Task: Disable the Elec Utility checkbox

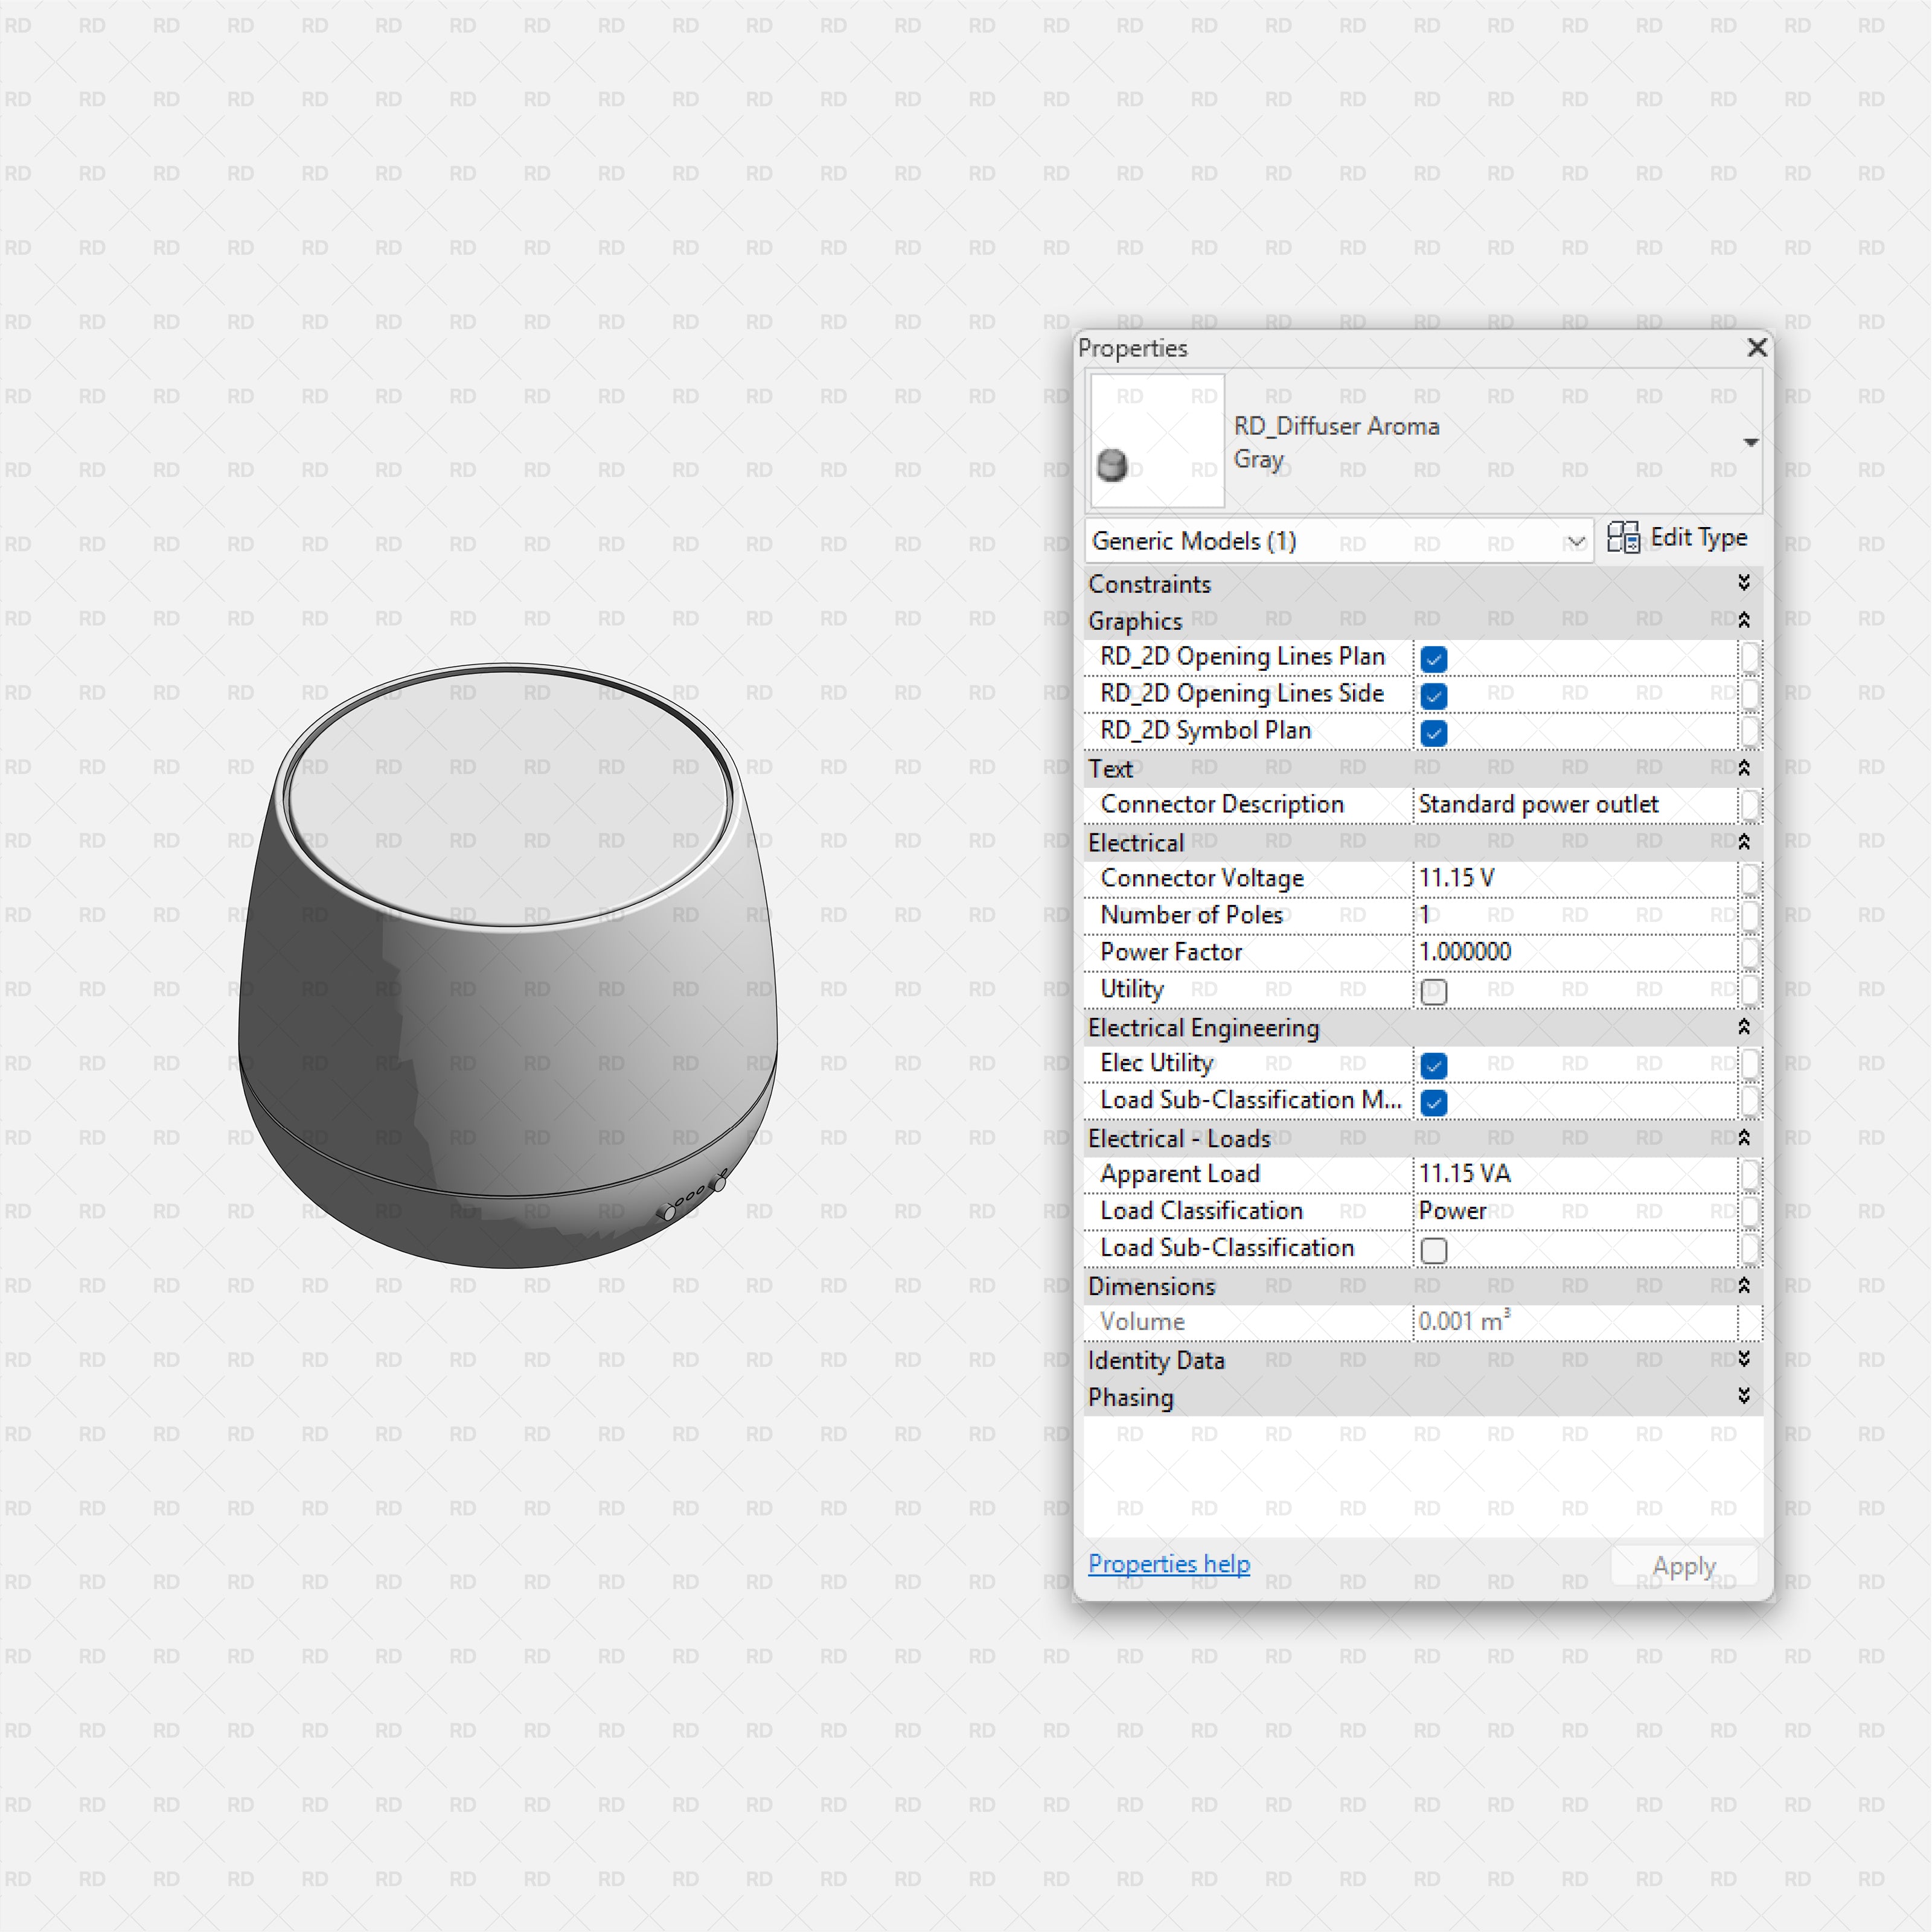Action: [1433, 1065]
